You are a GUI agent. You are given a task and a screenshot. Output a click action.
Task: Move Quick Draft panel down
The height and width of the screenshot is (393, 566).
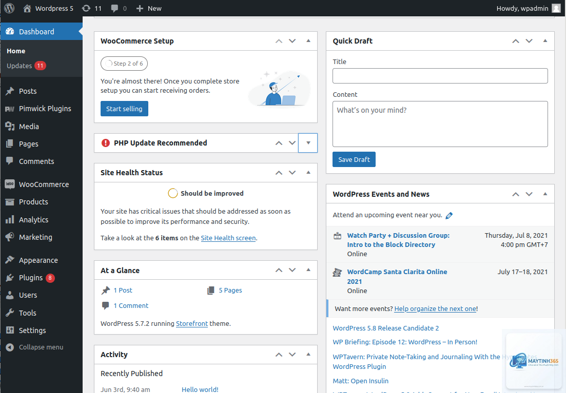click(x=529, y=41)
